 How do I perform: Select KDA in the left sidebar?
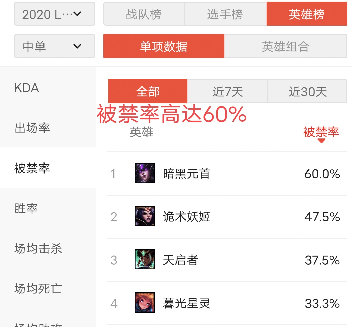[27, 88]
